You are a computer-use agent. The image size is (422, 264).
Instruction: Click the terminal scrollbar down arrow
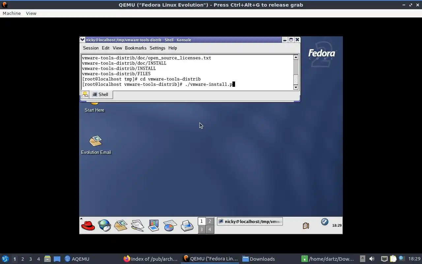tap(296, 87)
